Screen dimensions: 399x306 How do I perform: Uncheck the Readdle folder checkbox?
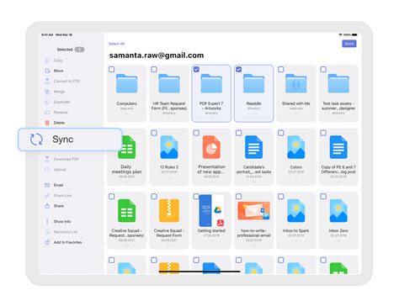click(x=239, y=69)
